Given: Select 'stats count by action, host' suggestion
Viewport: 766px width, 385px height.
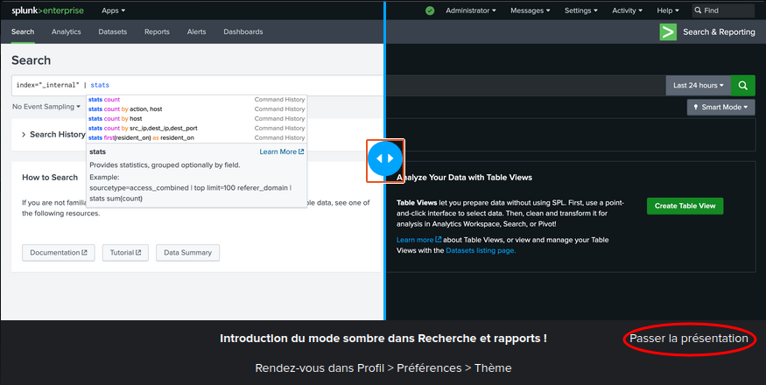Looking at the screenshot, I should click(x=196, y=109).
